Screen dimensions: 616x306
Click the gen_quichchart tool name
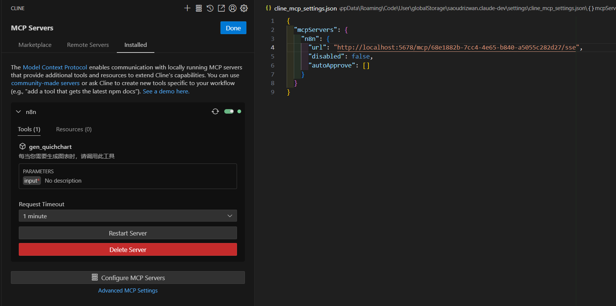(x=50, y=147)
